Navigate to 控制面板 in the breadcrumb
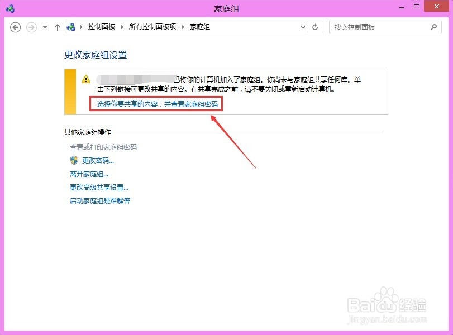The width and height of the screenshot is (453, 335). tap(103, 27)
